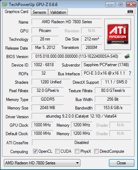
Task: Click the Name field AMD Radeon HD 7800
Action: click(67, 22)
